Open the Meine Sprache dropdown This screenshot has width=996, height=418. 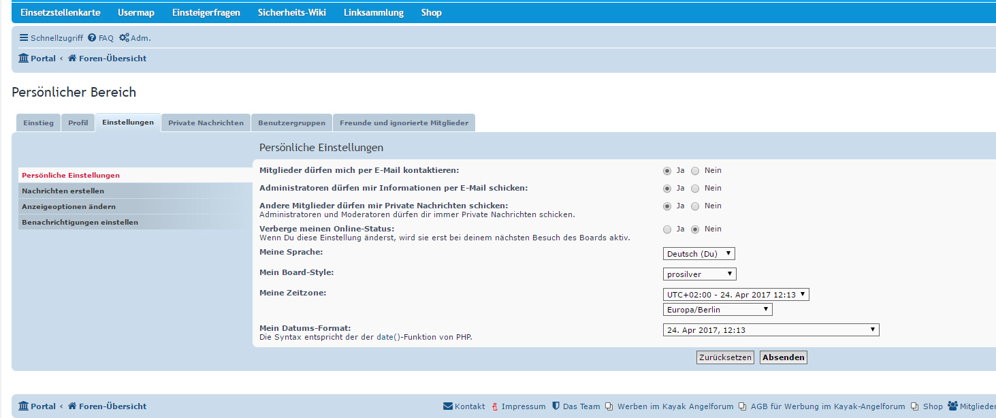(699, 254)
